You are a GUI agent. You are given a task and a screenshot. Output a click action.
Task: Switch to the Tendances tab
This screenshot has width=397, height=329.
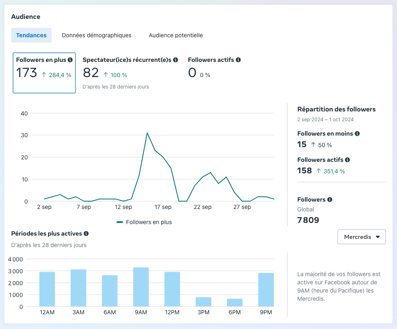coord(31,35)
